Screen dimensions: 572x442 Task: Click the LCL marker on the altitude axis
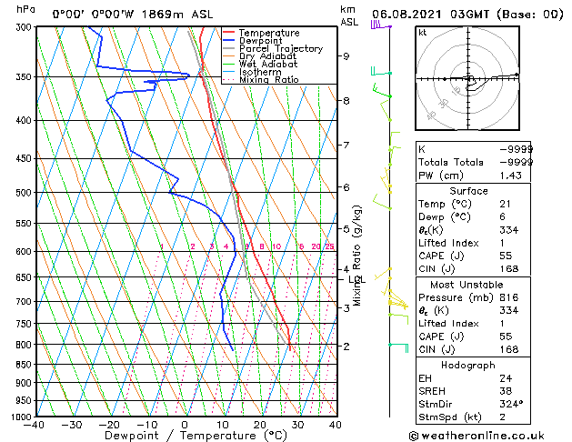coord(356,280)
